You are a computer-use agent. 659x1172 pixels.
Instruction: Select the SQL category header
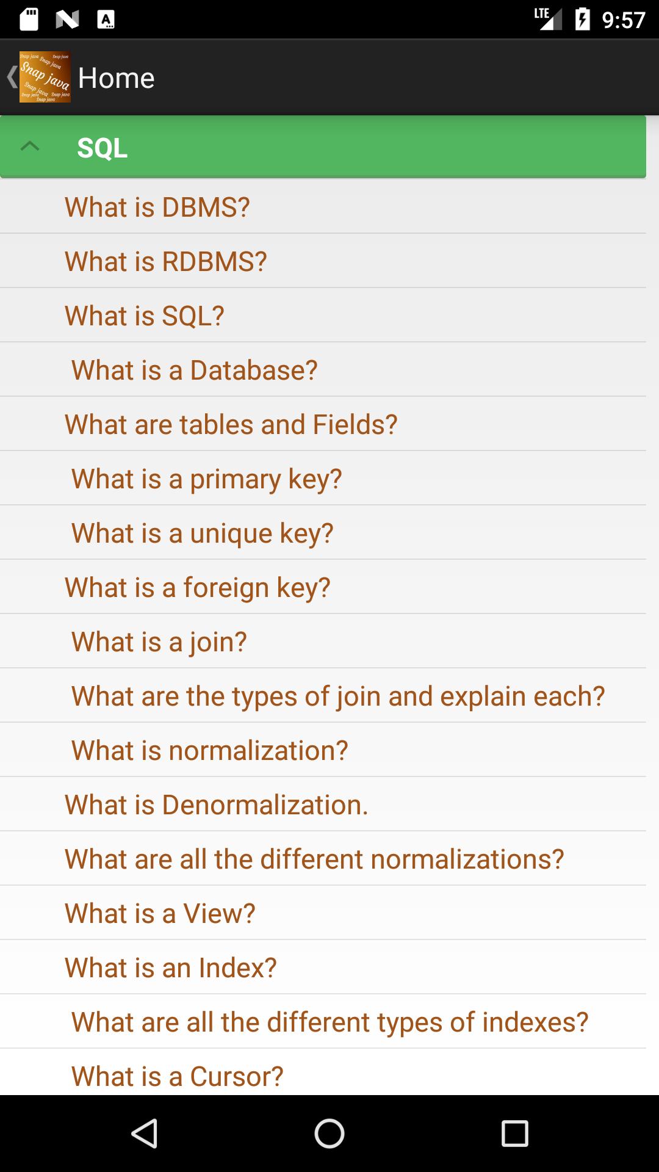pyautogui.click(x=323, y=147)
